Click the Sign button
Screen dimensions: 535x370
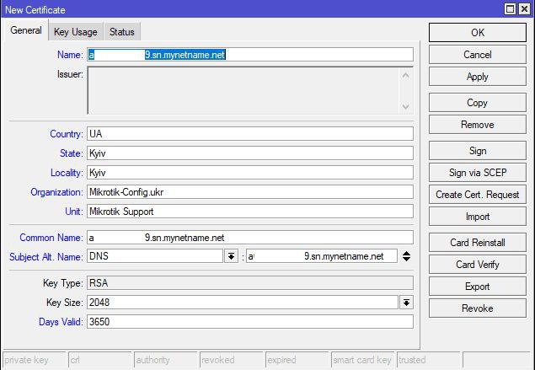pos(478,151)
